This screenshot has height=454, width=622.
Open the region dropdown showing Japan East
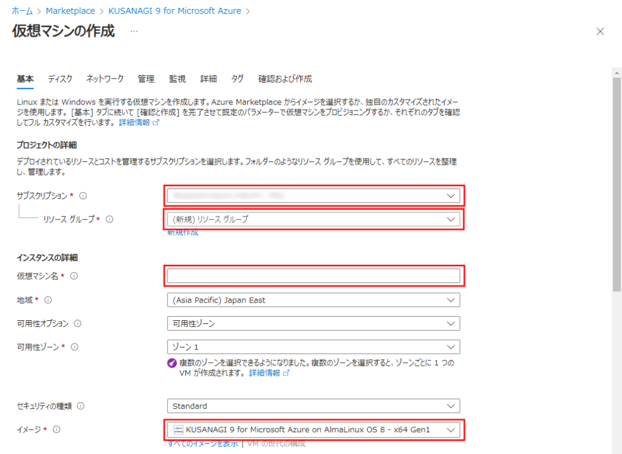pos(313,300)
